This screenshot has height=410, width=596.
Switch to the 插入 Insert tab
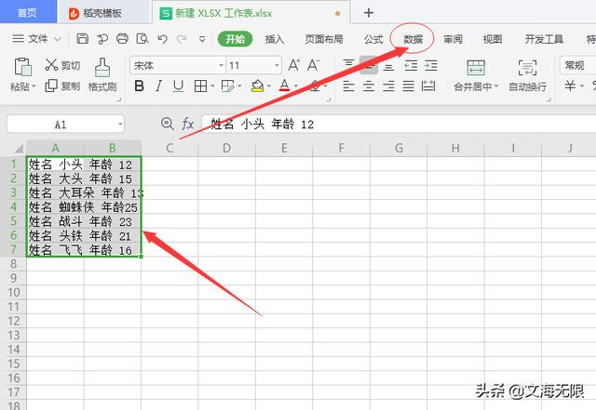tap(275, 39)
